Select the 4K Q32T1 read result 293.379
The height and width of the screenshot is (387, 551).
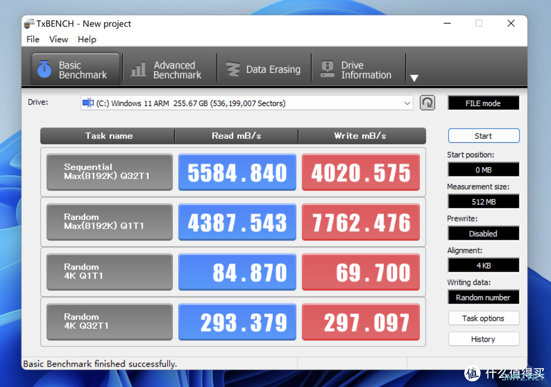tap(237, 322)
